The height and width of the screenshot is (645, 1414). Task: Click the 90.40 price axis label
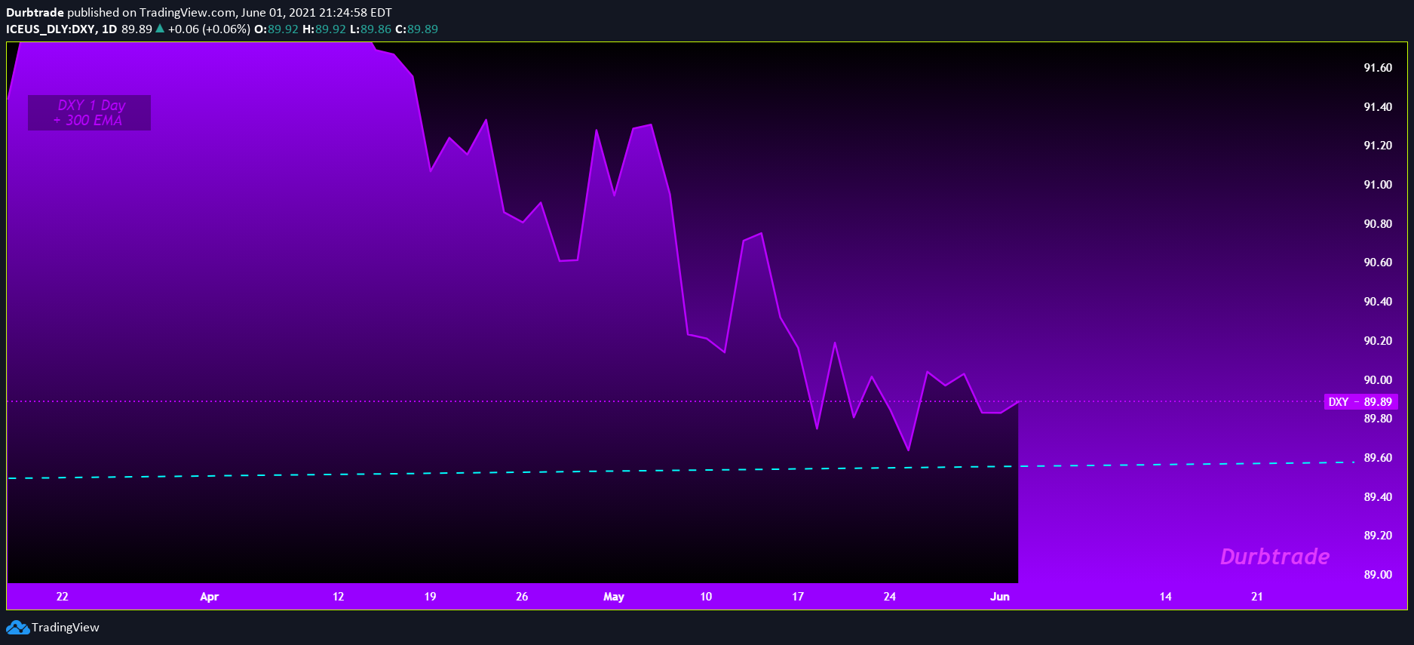[1378, 302]
